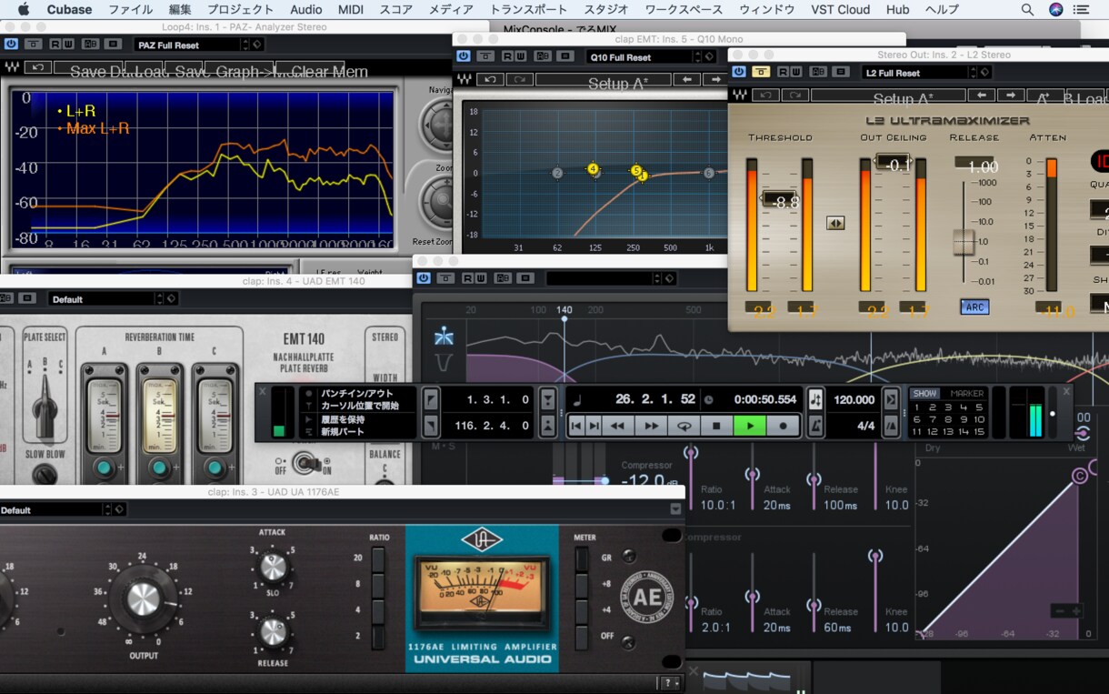Screen dimensions: 1109x694
Task: Click the Waves undo arrow in PAZ Analyzer
Action: 37,66
